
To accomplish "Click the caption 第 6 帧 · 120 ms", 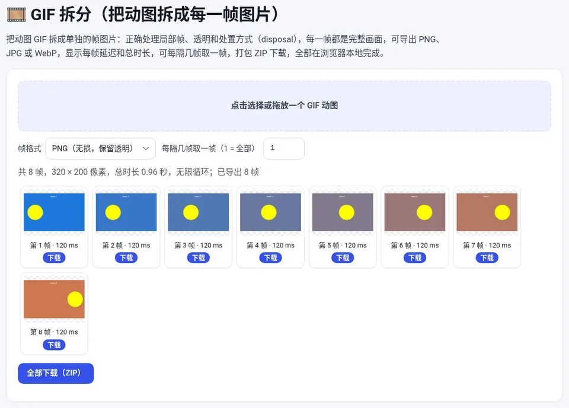I will (415, 246).
